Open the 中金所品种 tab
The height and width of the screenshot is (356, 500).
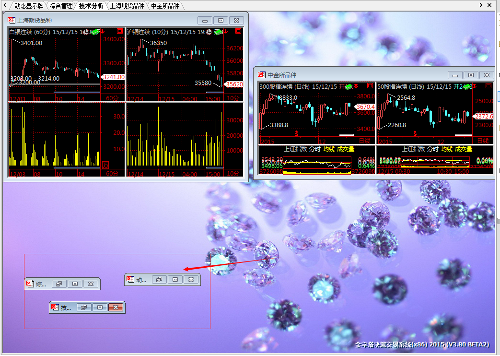click(x=165, y=6)
